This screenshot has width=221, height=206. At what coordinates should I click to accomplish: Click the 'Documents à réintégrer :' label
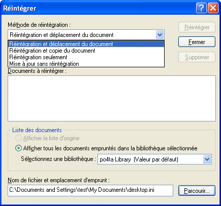[37, 71]
